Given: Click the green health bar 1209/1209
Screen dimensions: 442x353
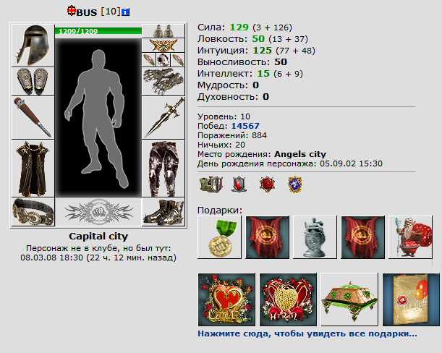Looking at the screenshot, I should [x=98, y=31].
